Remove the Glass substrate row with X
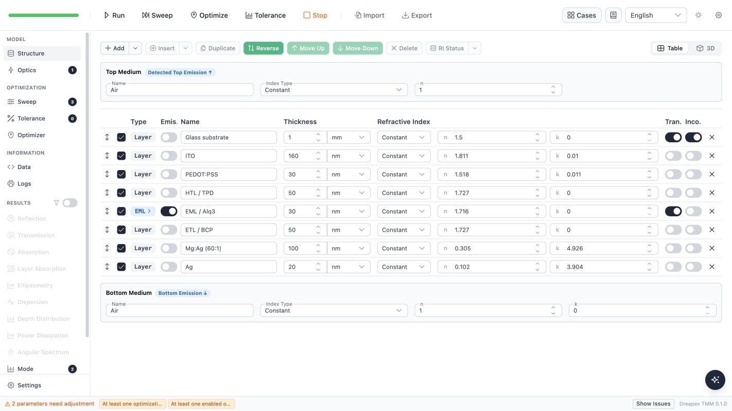The height and width of the screenshot is (411, 732). point(712,137)
